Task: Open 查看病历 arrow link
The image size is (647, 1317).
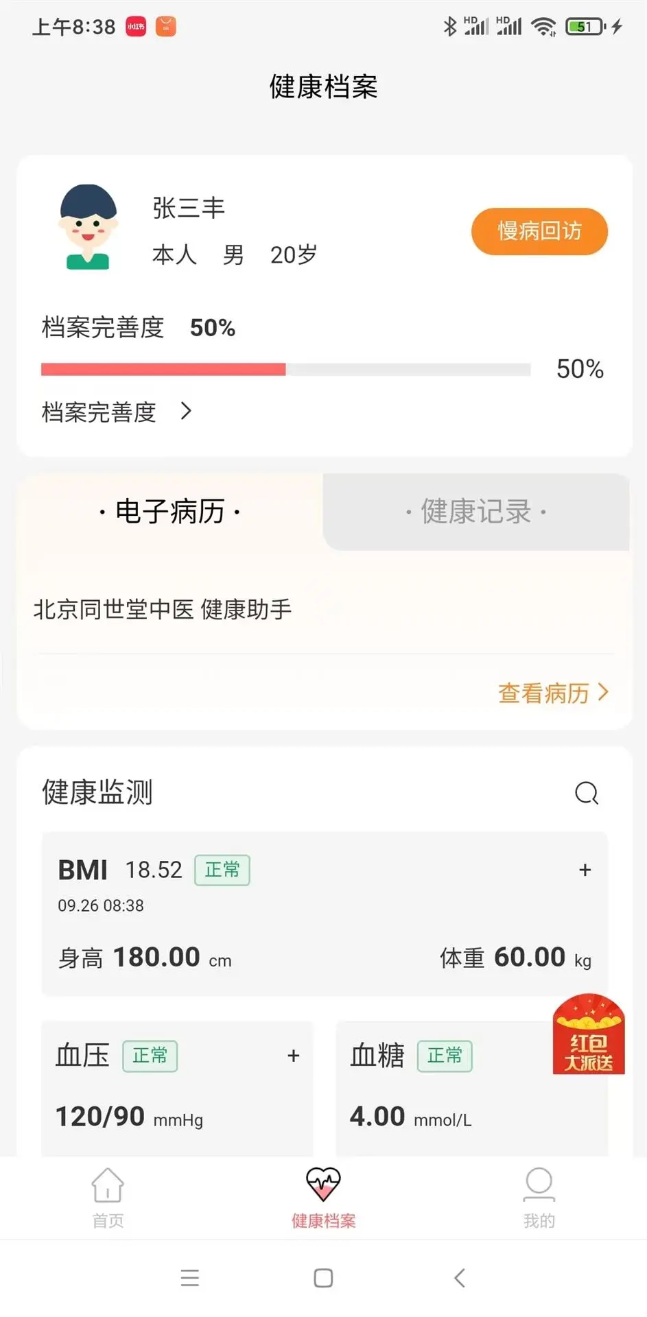Action: [x=553, y=693]
